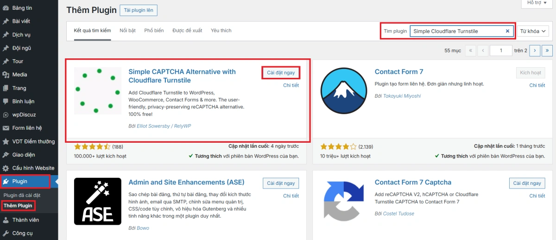Click the Form liên hệ envelope icon
The height and width of the screenshot is (240, 556).
point(6,128)
